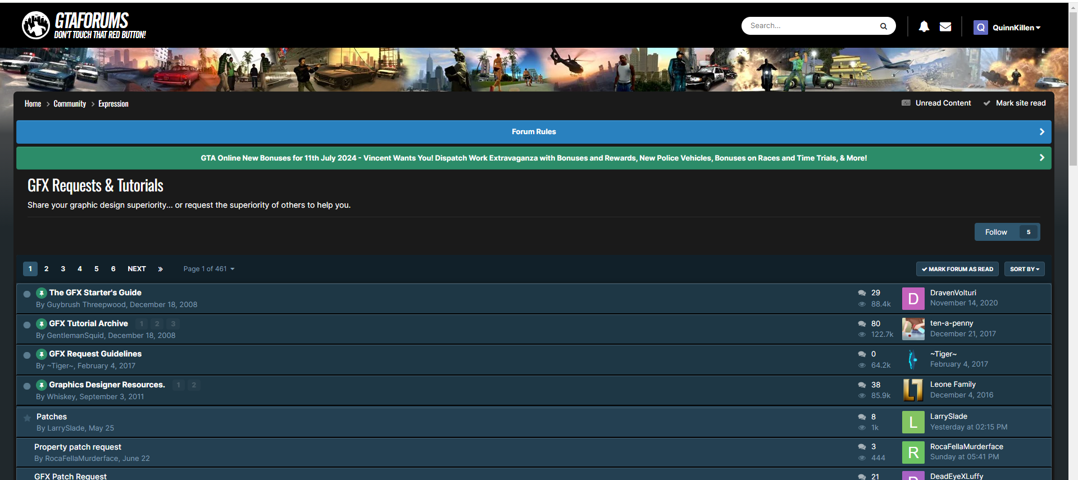This screenshot has height=480, width=1078.
Task: Click the unread dot on Graphics Designer Resources
Action: tap(26, 386)
